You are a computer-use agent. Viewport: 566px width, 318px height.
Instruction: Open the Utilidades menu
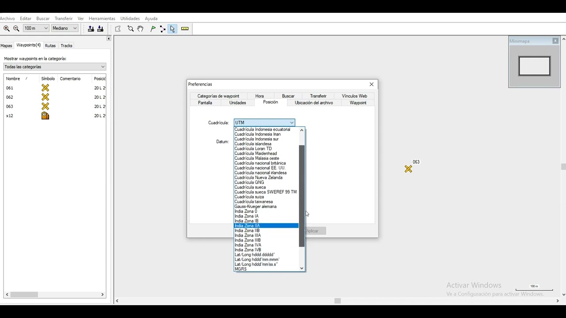pos(130,19)
